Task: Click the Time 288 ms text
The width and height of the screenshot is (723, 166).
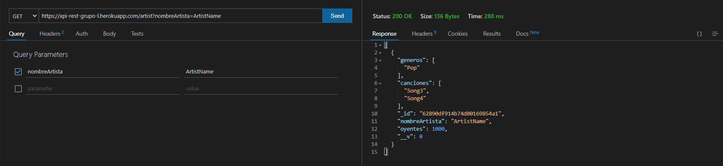Action: click(486, 16)
